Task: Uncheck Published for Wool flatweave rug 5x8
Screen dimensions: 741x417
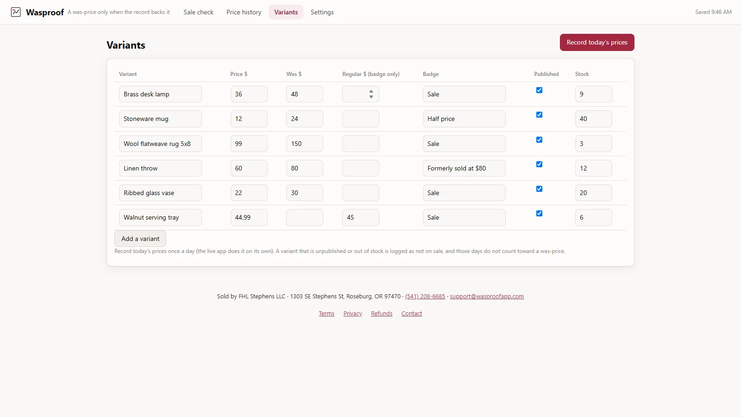Action: click(539, 140)
